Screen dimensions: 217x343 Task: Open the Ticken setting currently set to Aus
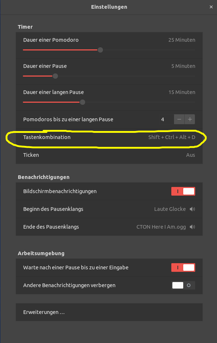coord(109,155)
